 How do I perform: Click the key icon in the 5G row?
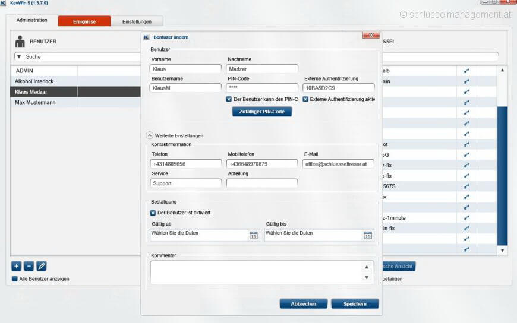click(466, 154)
